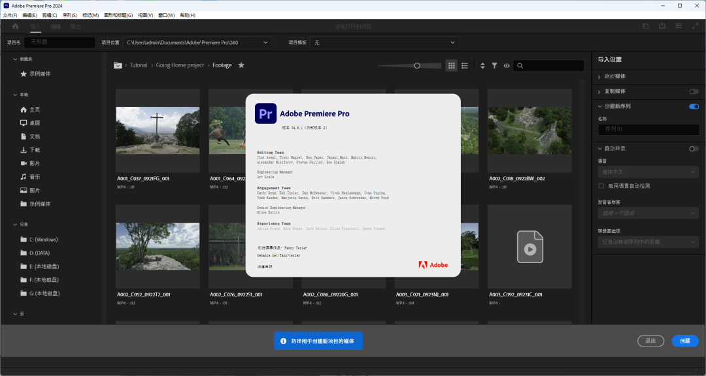
Task: Click the Adobe logo in About dialog
Action: [433, 265]
